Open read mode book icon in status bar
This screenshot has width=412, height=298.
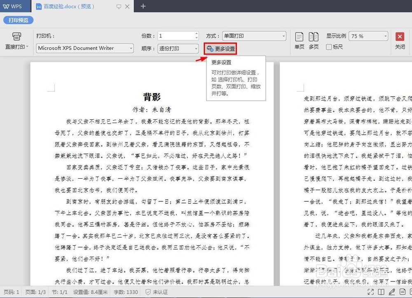coord(382,292)
